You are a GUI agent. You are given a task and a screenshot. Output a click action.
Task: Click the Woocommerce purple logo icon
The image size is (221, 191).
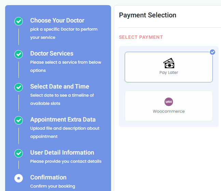click(169, 102)
